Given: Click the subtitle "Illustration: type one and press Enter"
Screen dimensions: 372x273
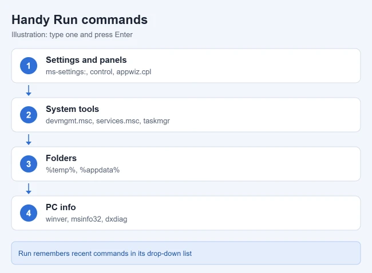Looking at the screenshot, I should click(72, 35).
